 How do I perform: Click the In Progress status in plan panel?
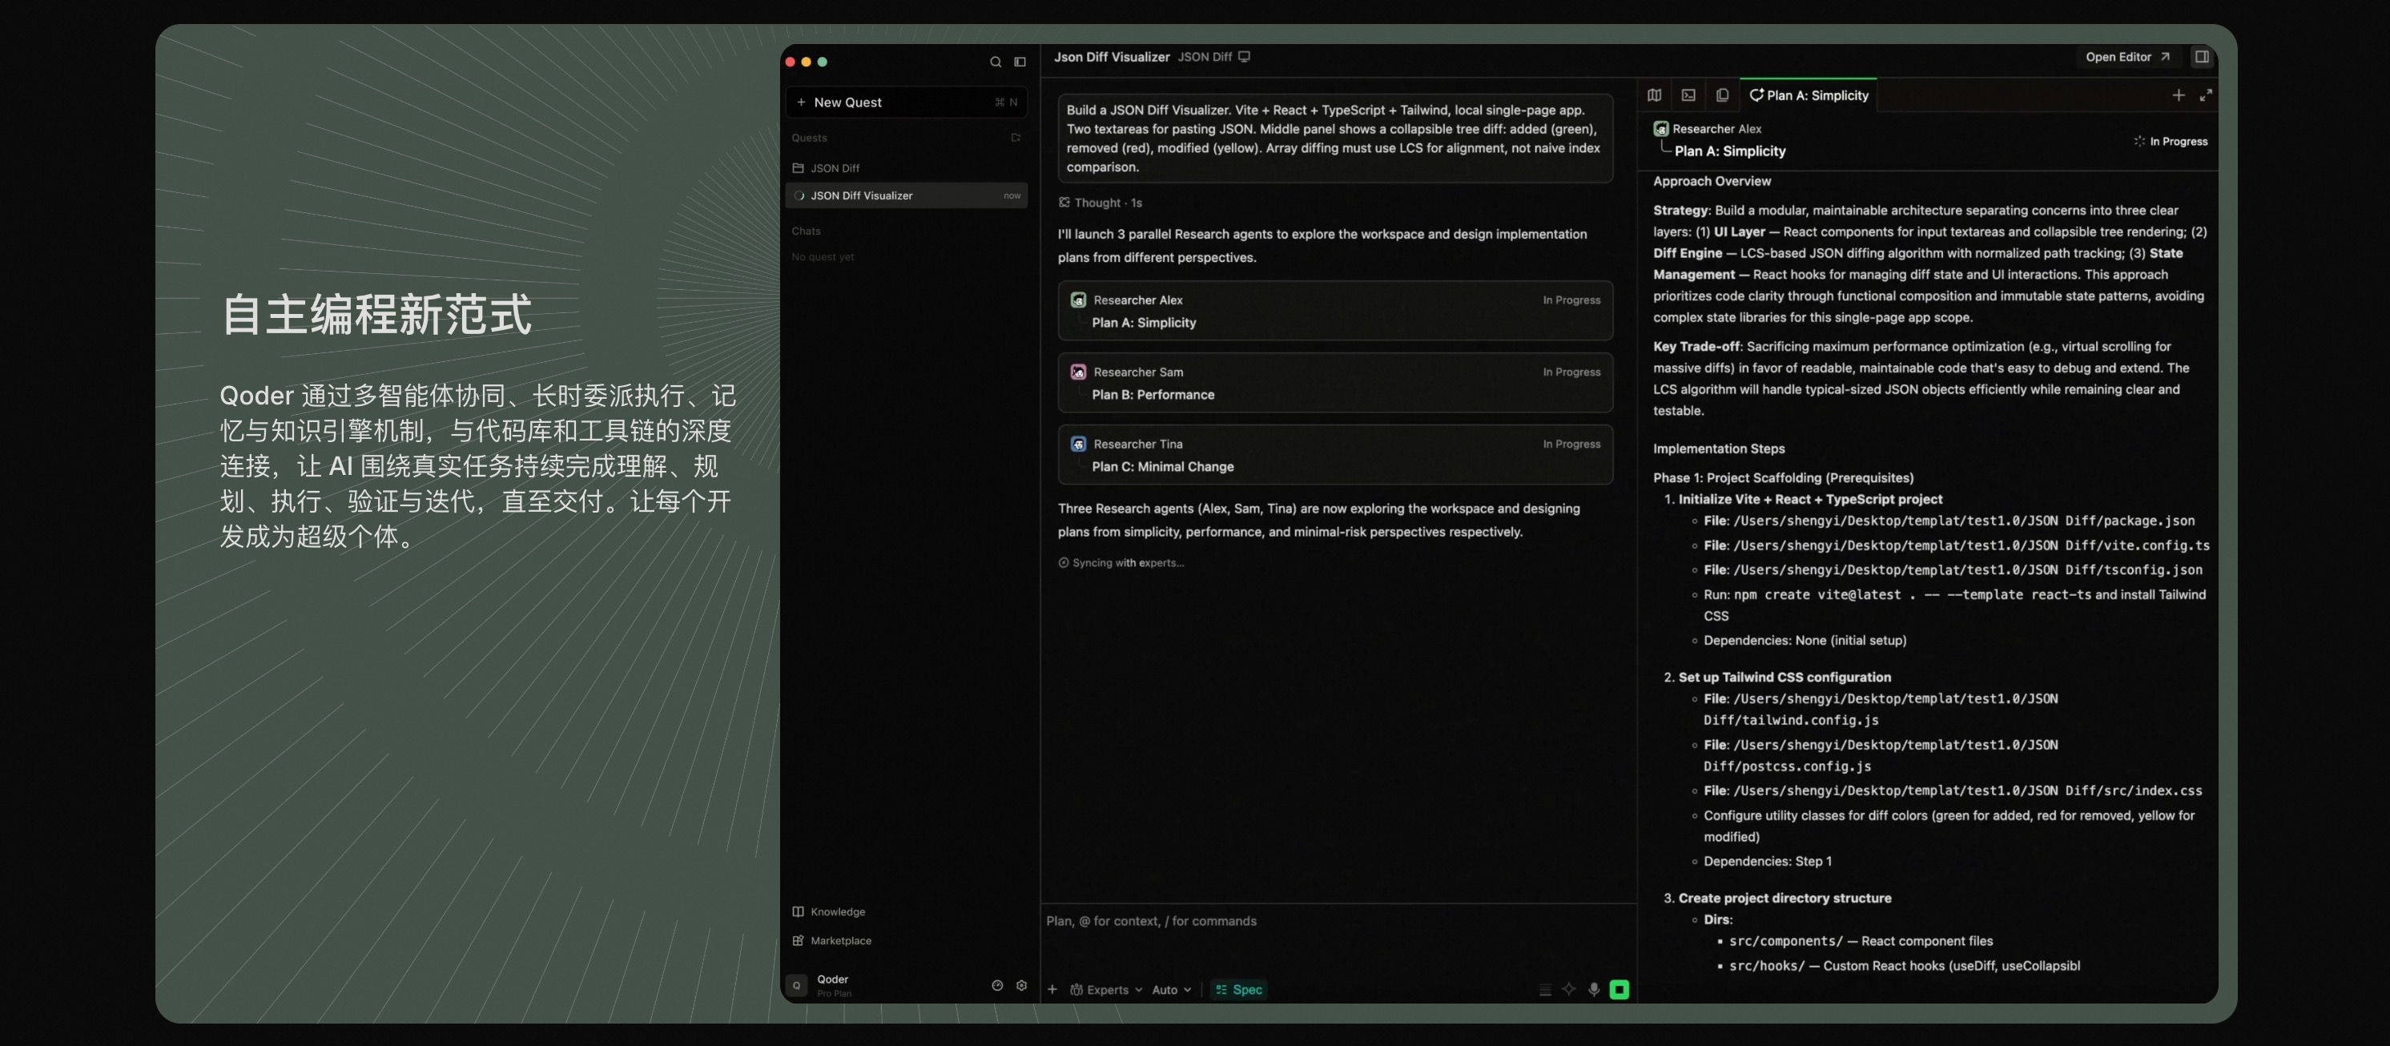click(2170, 141)
